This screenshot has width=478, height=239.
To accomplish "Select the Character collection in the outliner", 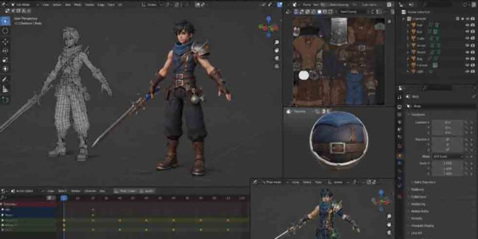I will click(419, 18).
